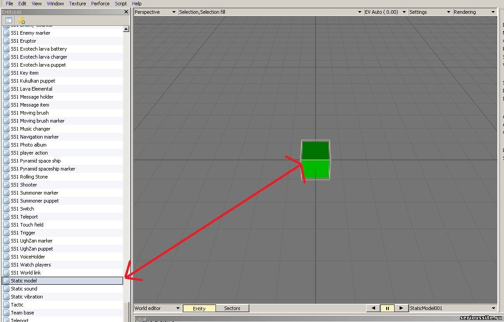Click the icon beside Static model
504x322 pixels.
[6, 281]
